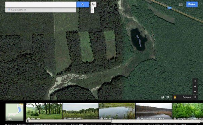Viewport: 203px width, 125px height.
Task: Toggle the Ру keyboard input button
Action: tap(93, 4)
